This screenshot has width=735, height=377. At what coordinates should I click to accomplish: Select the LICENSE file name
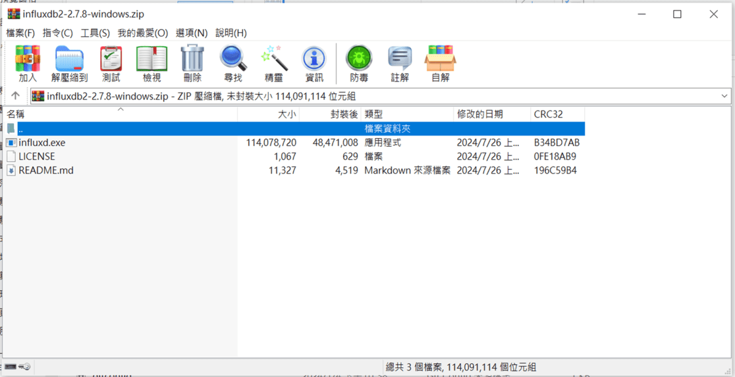coord(37,157)
